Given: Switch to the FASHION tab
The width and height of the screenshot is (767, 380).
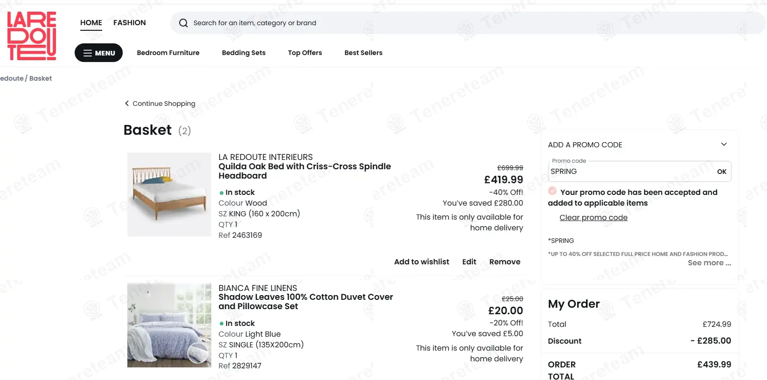Looking at the screenshot, I should pos(129,23).
